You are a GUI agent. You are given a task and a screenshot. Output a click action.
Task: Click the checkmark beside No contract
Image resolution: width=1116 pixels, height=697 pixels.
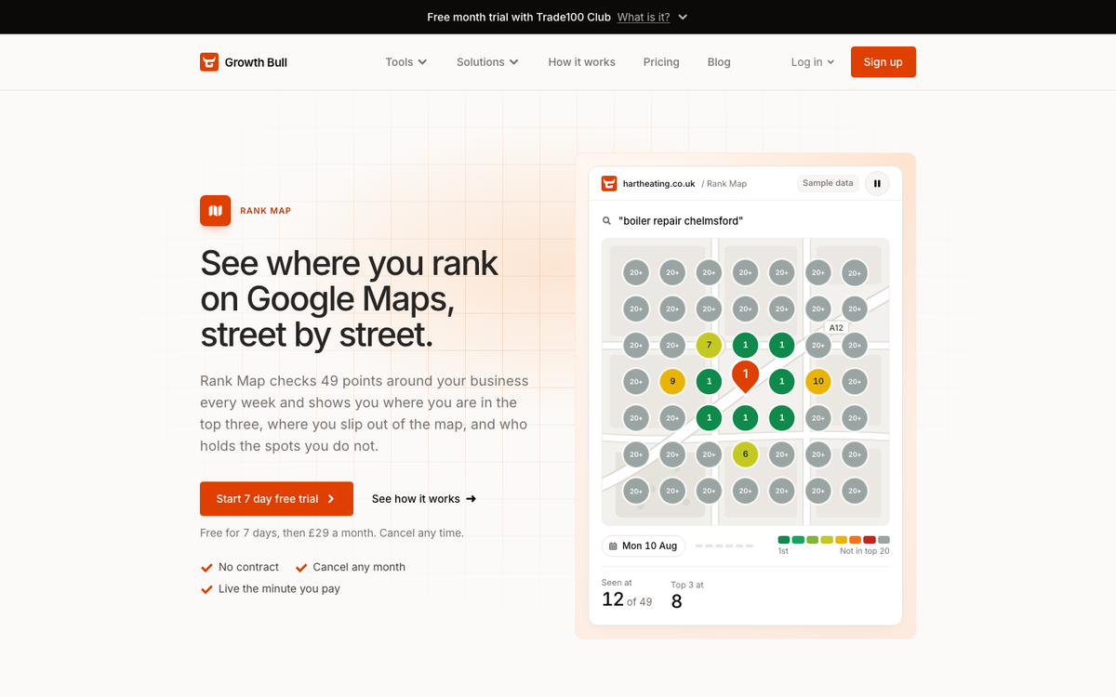[207, 567]
